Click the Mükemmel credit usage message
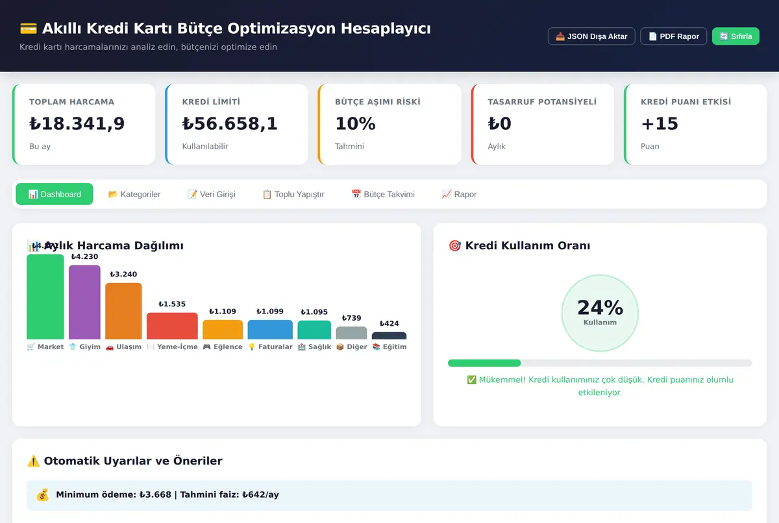 (x=600, y=386)
